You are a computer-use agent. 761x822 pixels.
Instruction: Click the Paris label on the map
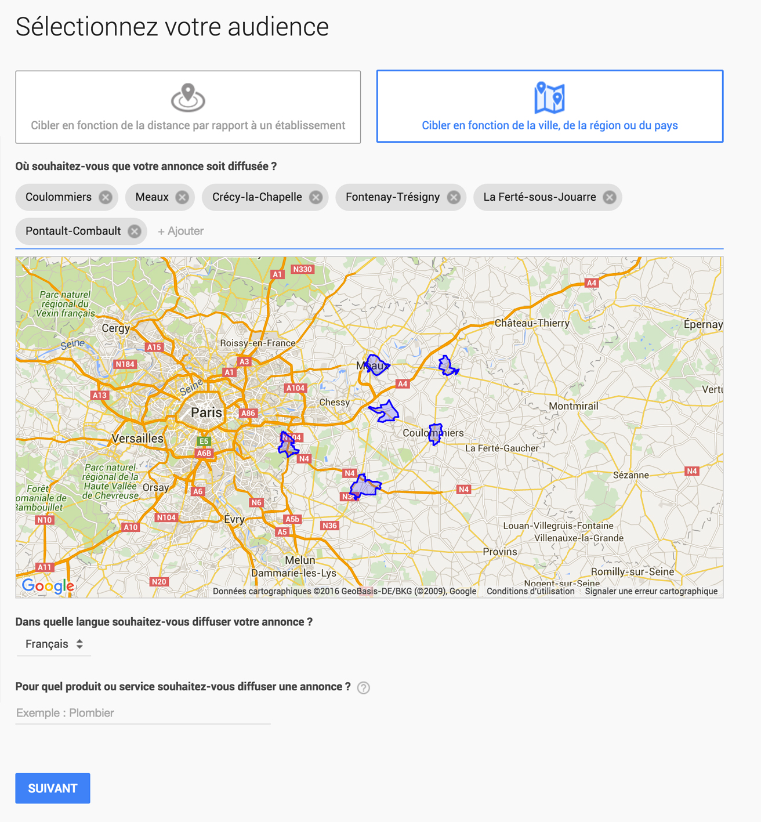[206, 412]
